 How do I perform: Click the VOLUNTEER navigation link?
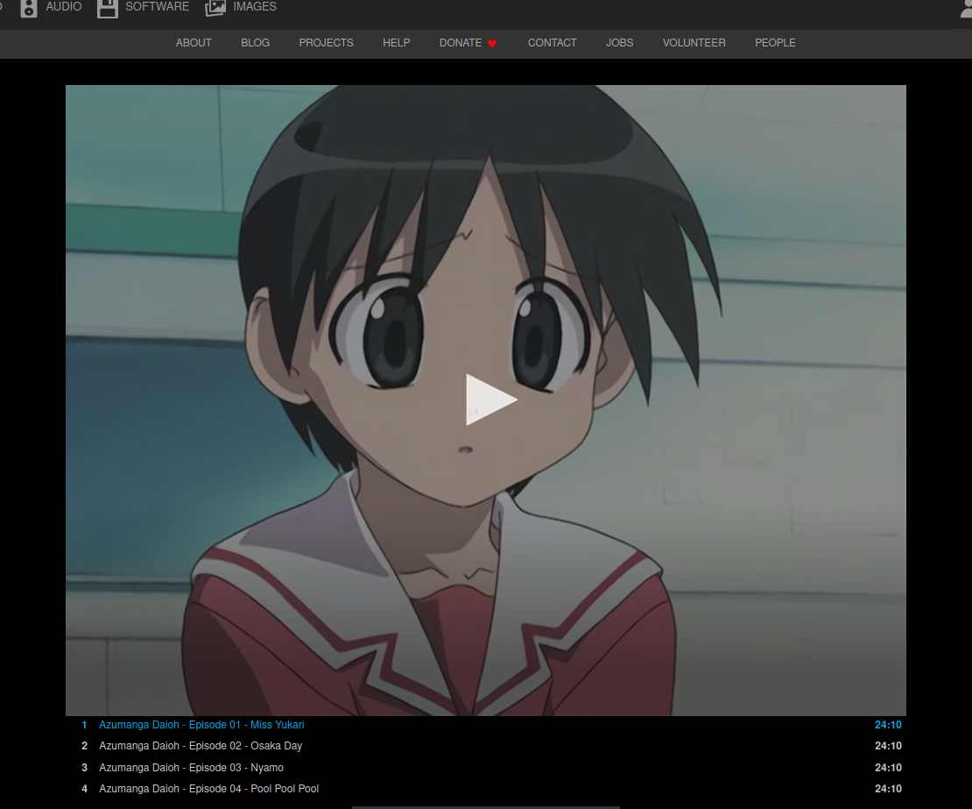[x=694, y=43]
